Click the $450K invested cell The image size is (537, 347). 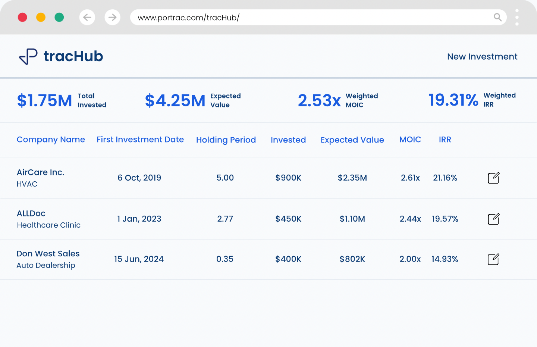(288, 219)
